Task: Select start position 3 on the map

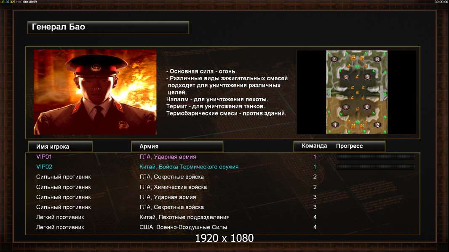Action: (x=346, y=77)
